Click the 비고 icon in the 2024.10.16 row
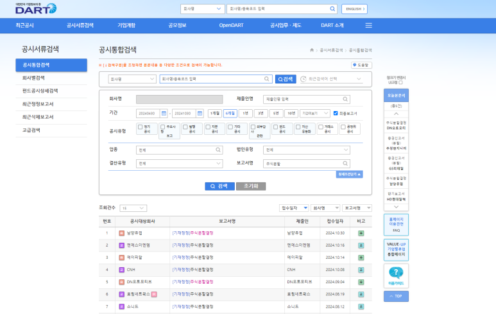 point(361,245)
